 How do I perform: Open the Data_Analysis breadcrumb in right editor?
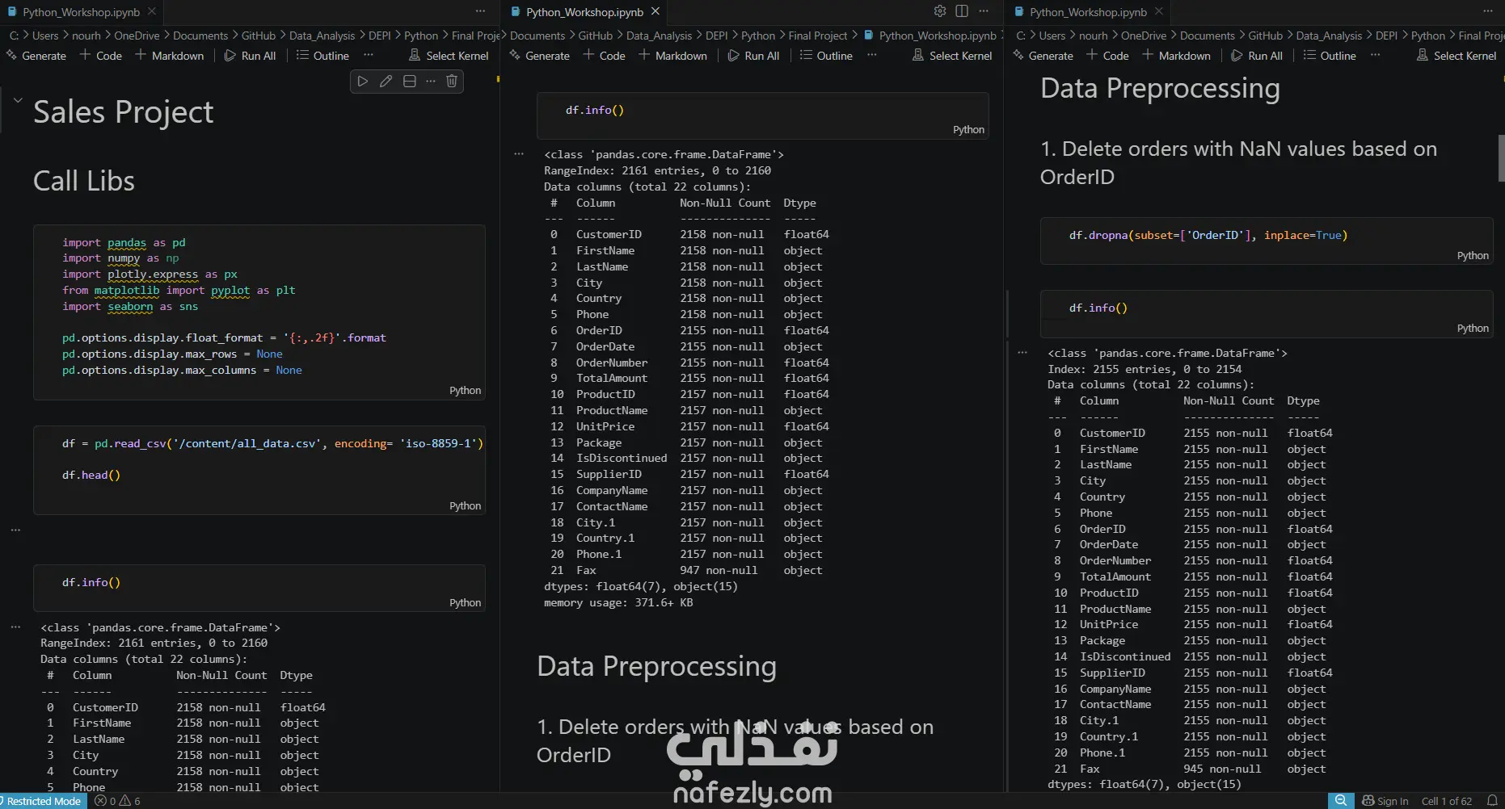(x=1329, y=36)
